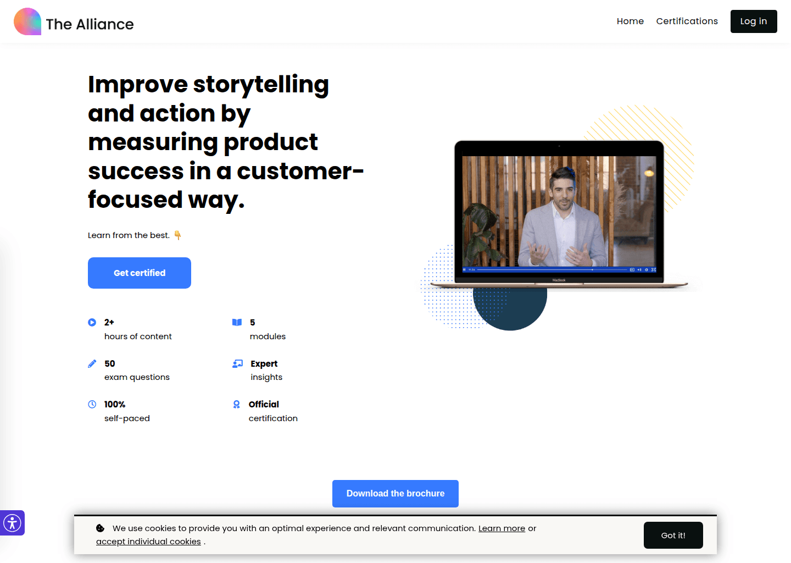Open the Learn more link
The width and height of the screenshot is (791, 563).
click(502, 528)
